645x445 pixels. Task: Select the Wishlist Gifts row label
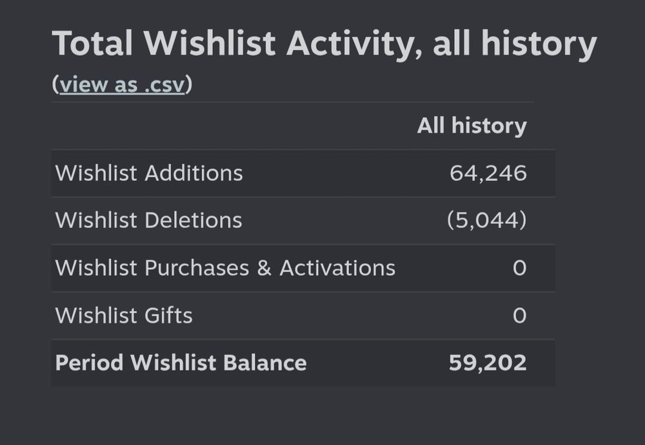click(x=123, y=316)
